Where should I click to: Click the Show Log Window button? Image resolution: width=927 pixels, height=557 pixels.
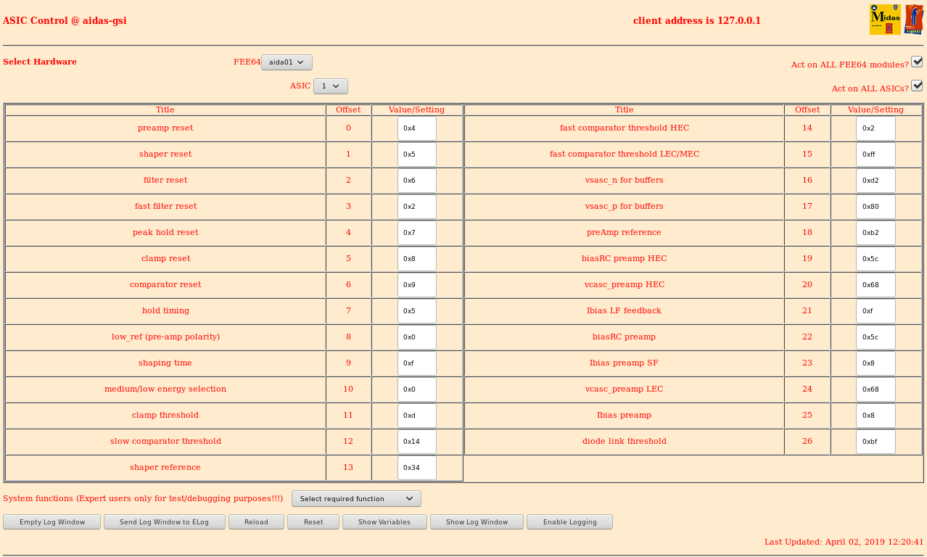(x=477, y=522)
